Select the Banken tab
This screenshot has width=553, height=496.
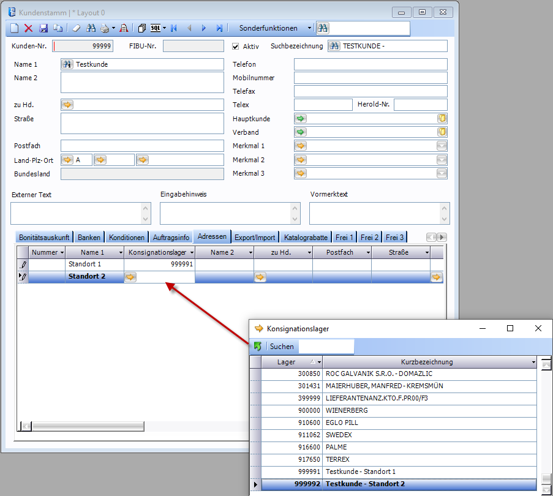[x=89, y=238]
